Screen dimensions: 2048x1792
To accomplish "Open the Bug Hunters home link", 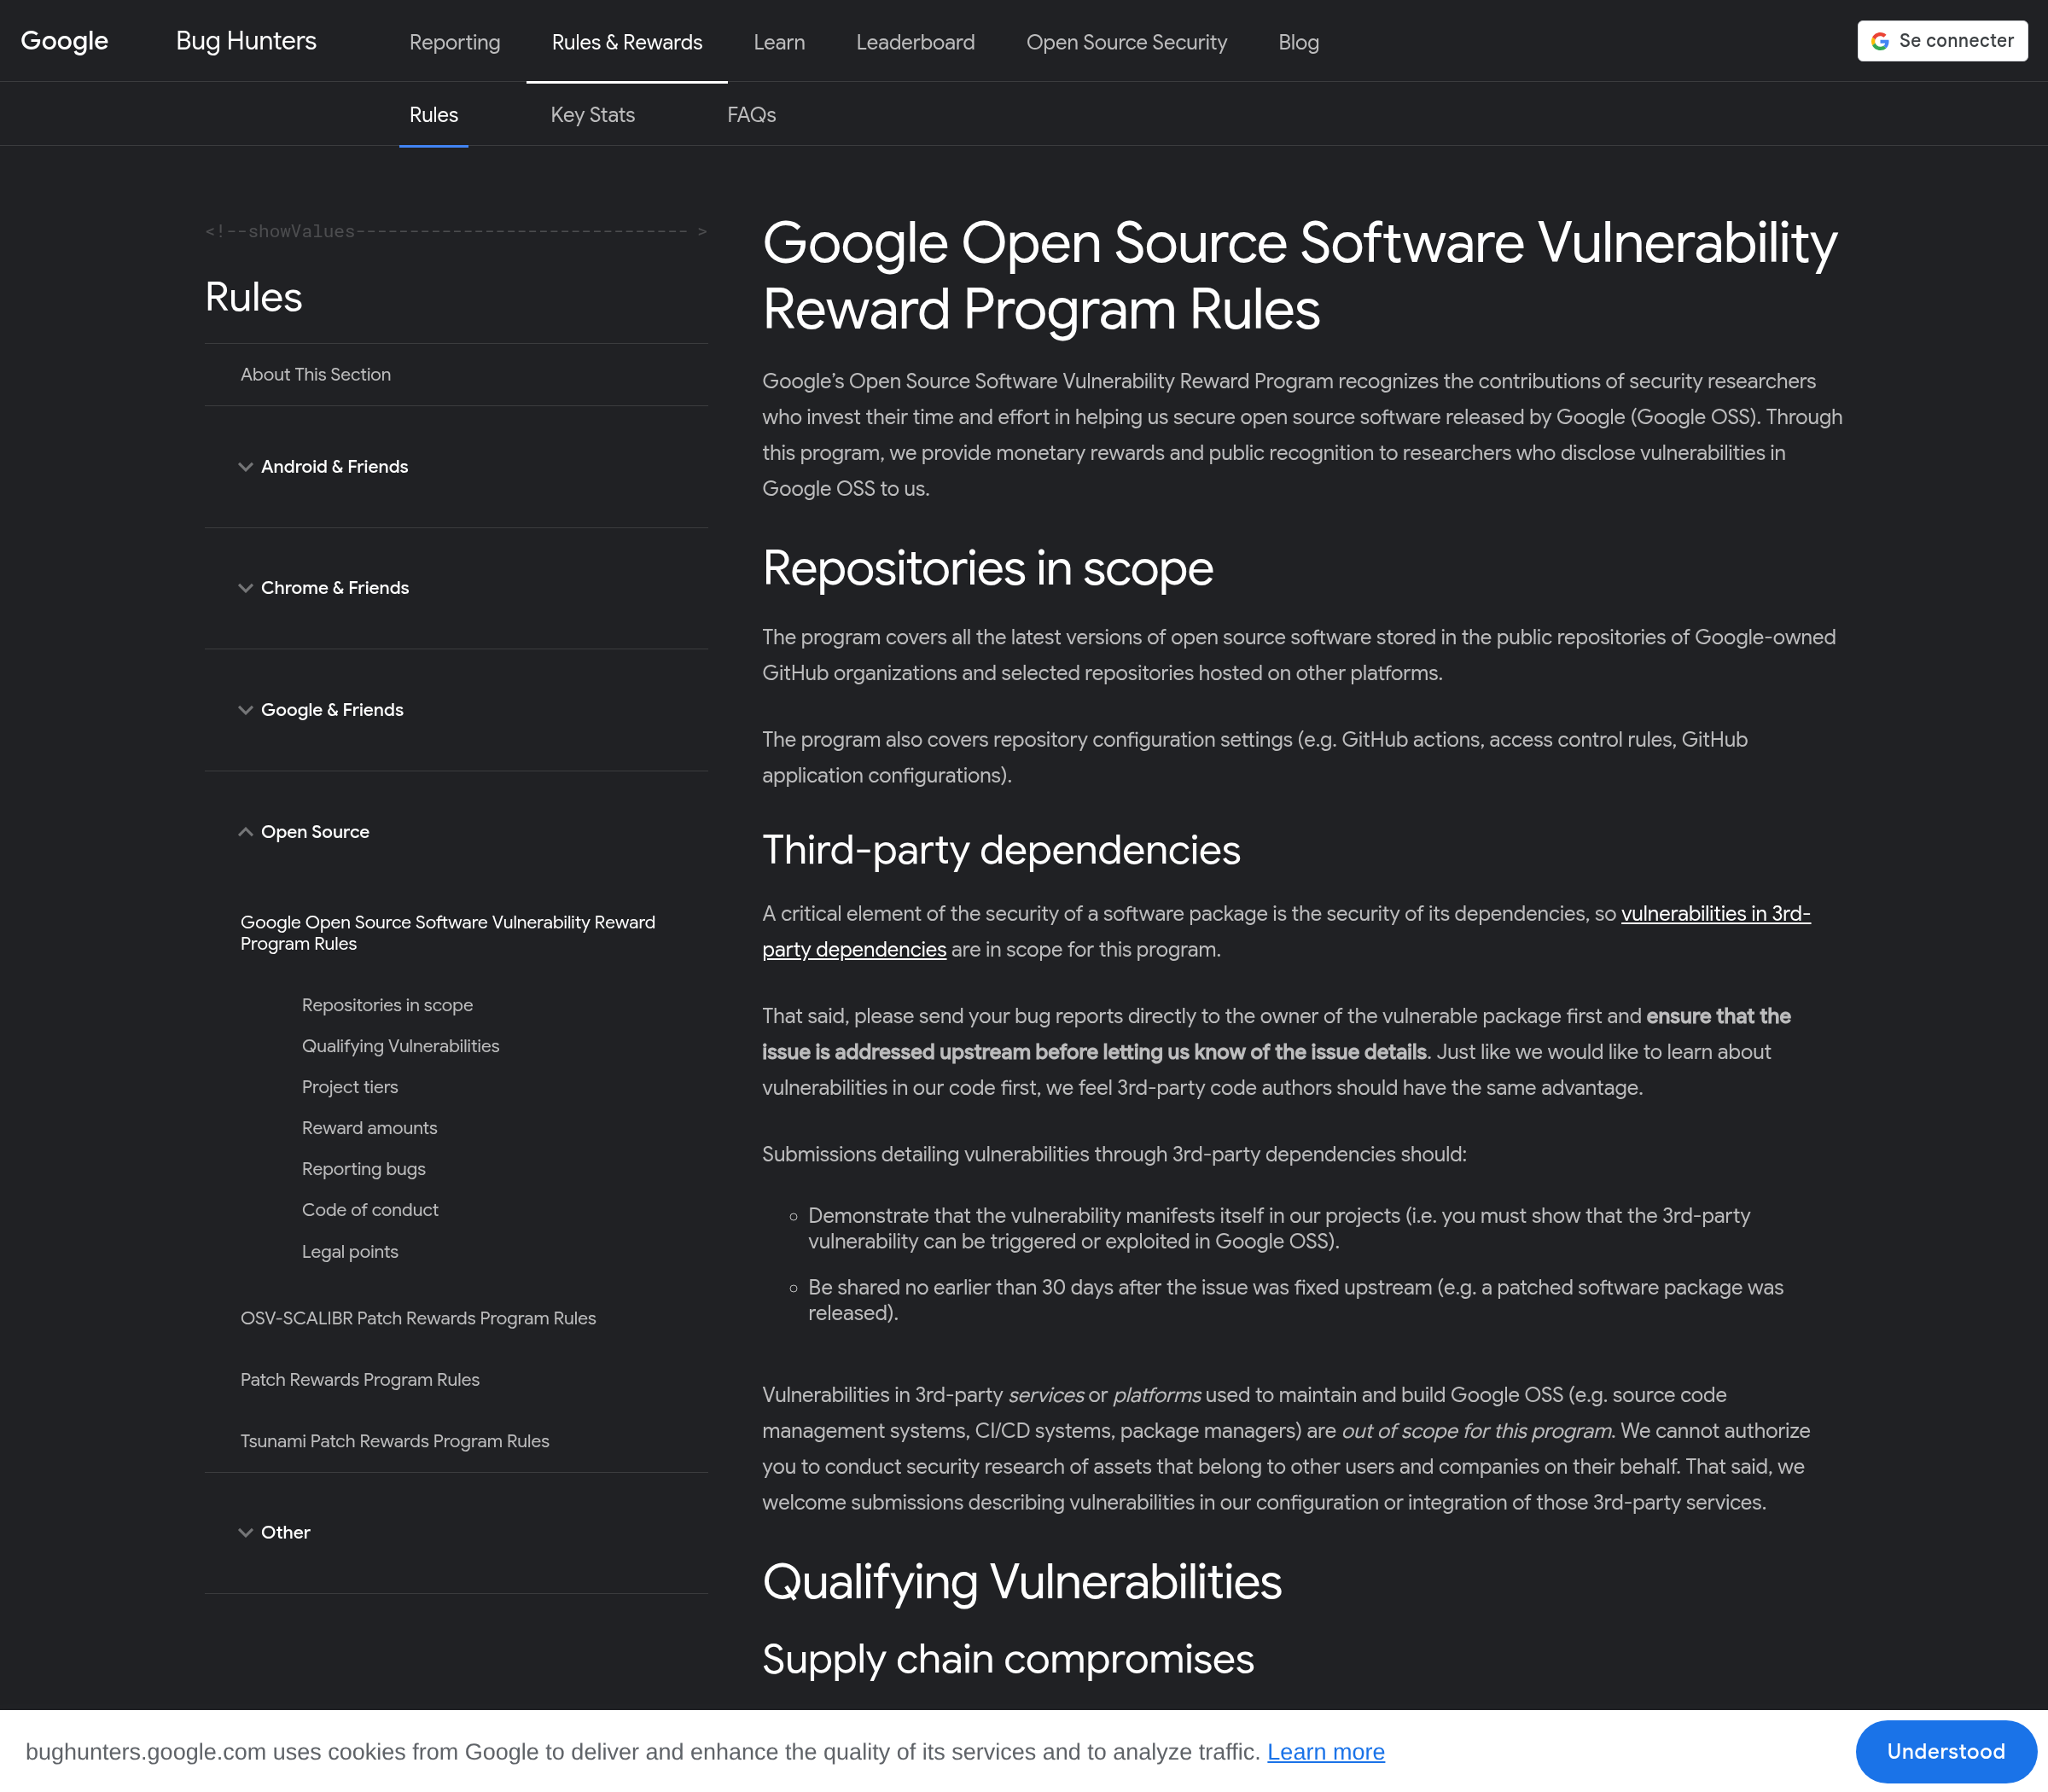I will coord(246,41).
